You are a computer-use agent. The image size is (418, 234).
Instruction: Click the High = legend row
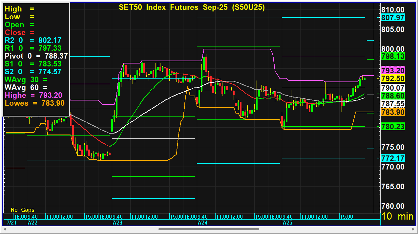pos(19,9)
